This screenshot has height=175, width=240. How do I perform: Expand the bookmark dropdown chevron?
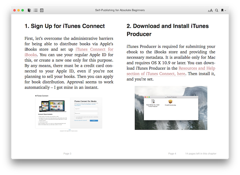tap(225, 10)
